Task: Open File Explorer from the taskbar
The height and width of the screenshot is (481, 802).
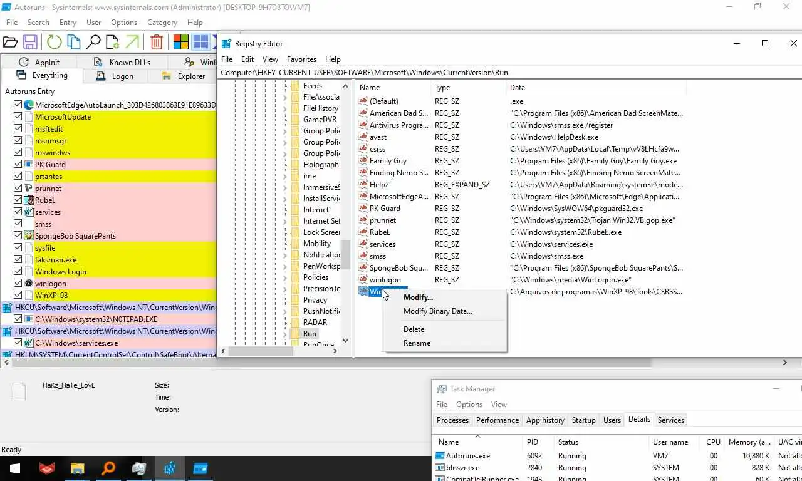Action: pos(77,468)
